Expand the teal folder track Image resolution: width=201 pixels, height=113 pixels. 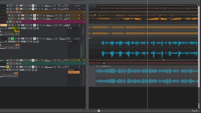(84, 64)
